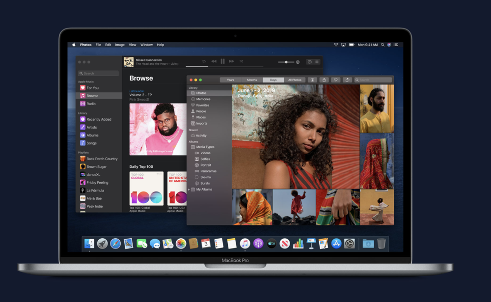Adjust the Music volume slider

pos(286,62)
